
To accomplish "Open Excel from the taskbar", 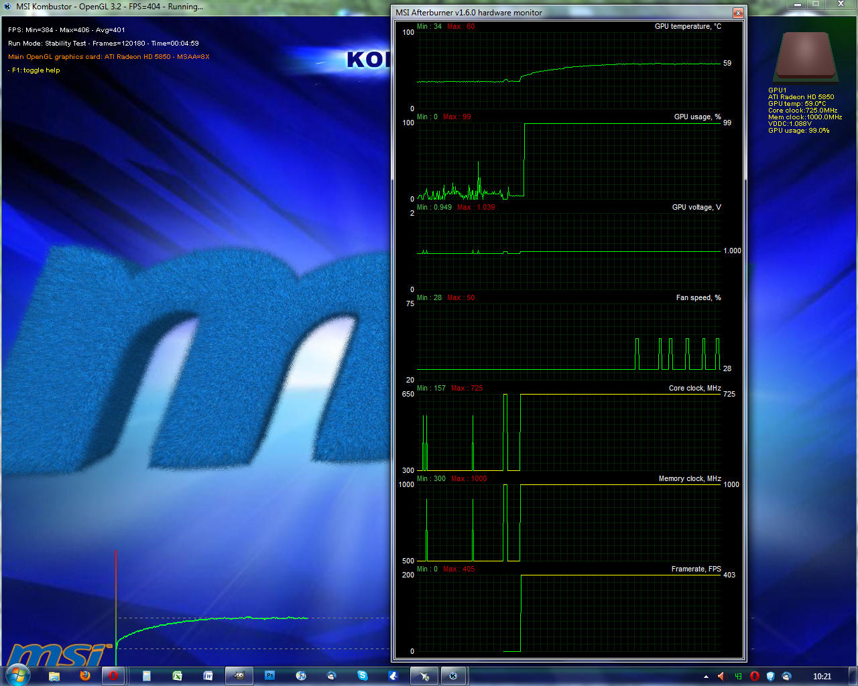I will click(177, 676).
